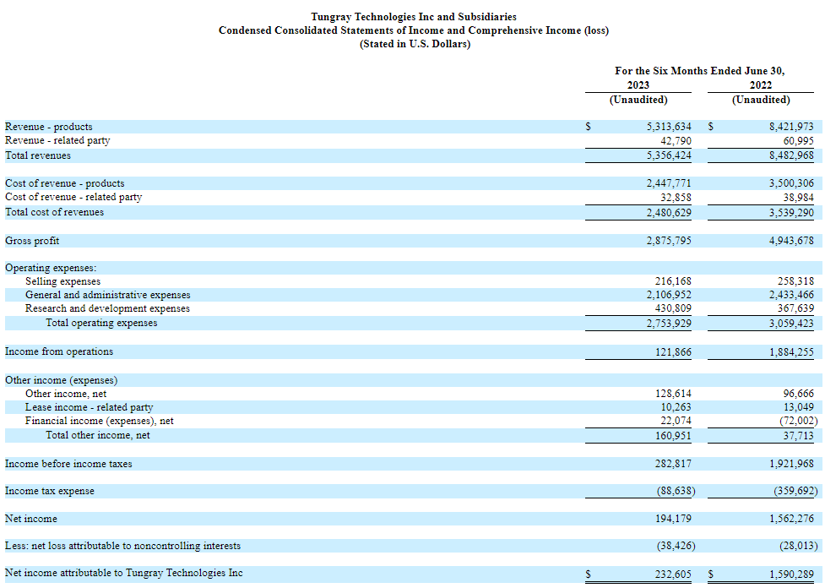The image size is (825, 588).
Task: Click 'Total other income, net' label
Action: pos(98,435)
